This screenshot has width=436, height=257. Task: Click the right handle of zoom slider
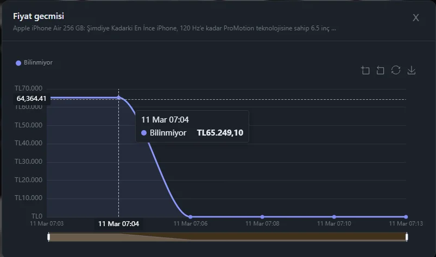click(407, 237)
